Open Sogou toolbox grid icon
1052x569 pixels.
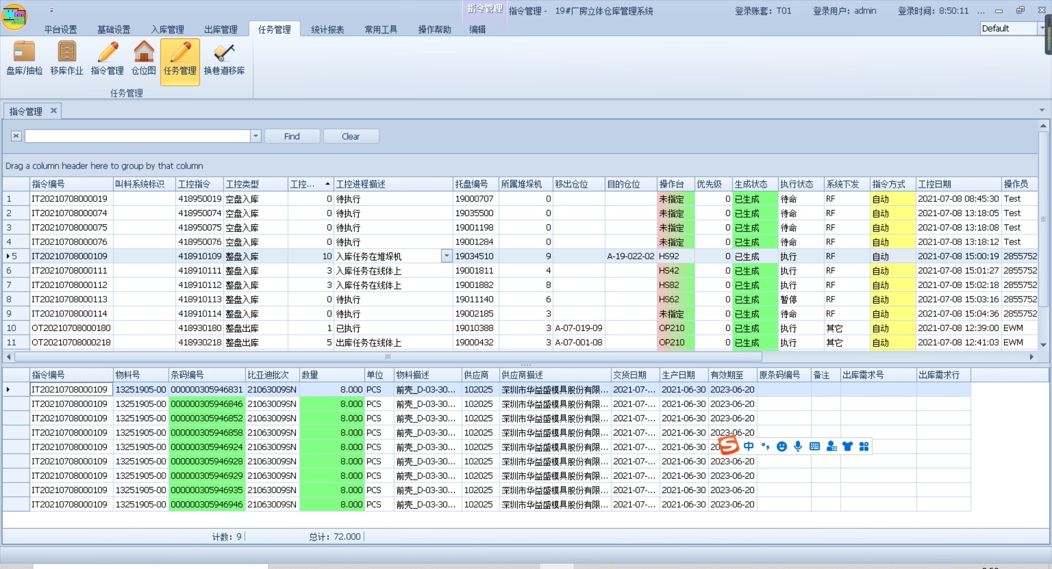[864, 446]
